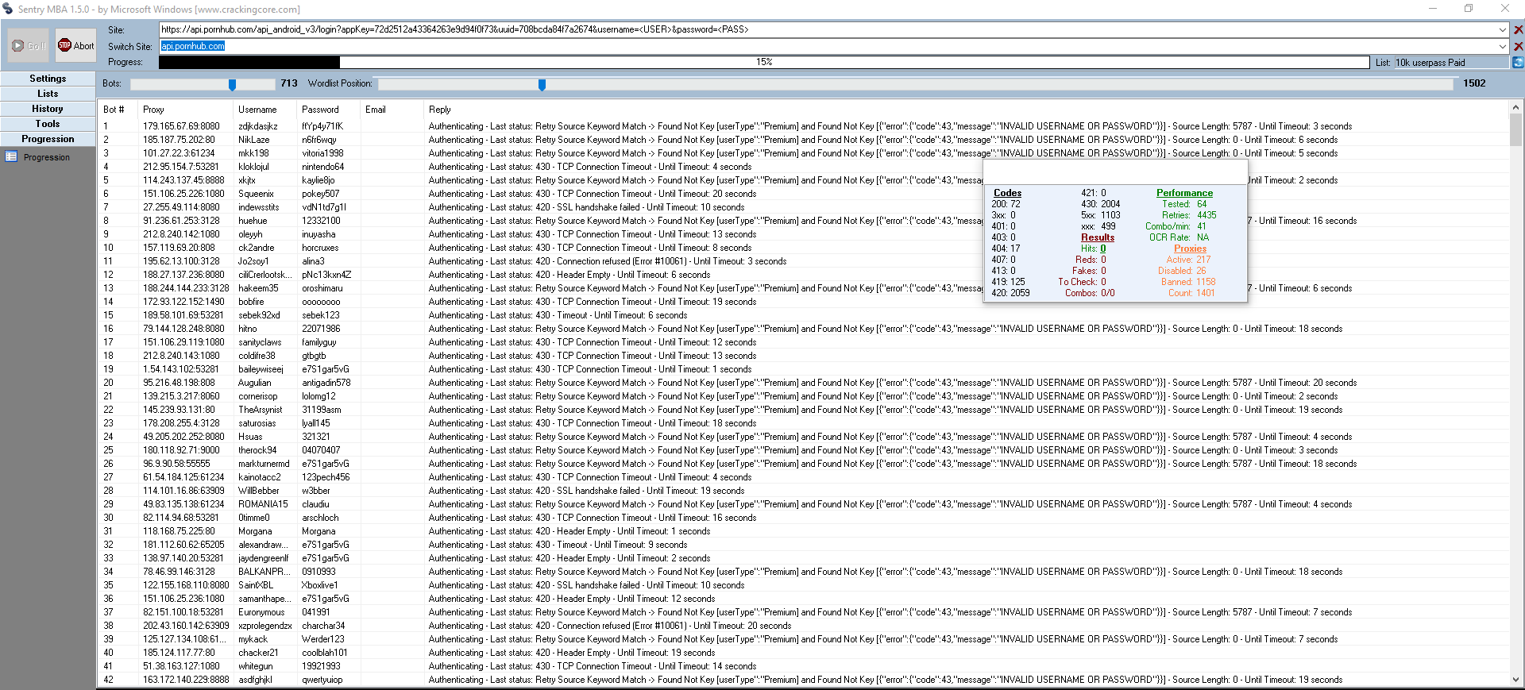
Task: Click the Abort button with the stop sign
Action: click(76, 46)
